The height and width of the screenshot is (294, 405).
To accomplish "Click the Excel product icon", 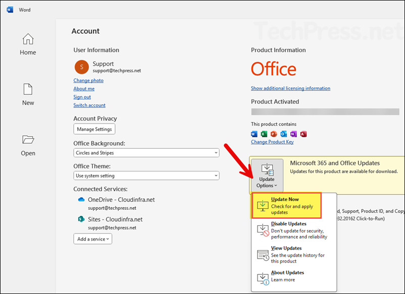I will point(264,134).
